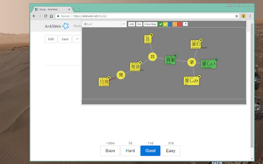Image resolution: width=263 pixels, height=164 pixels.
Task: Select the round 音 kanji node
Action: 152,57
